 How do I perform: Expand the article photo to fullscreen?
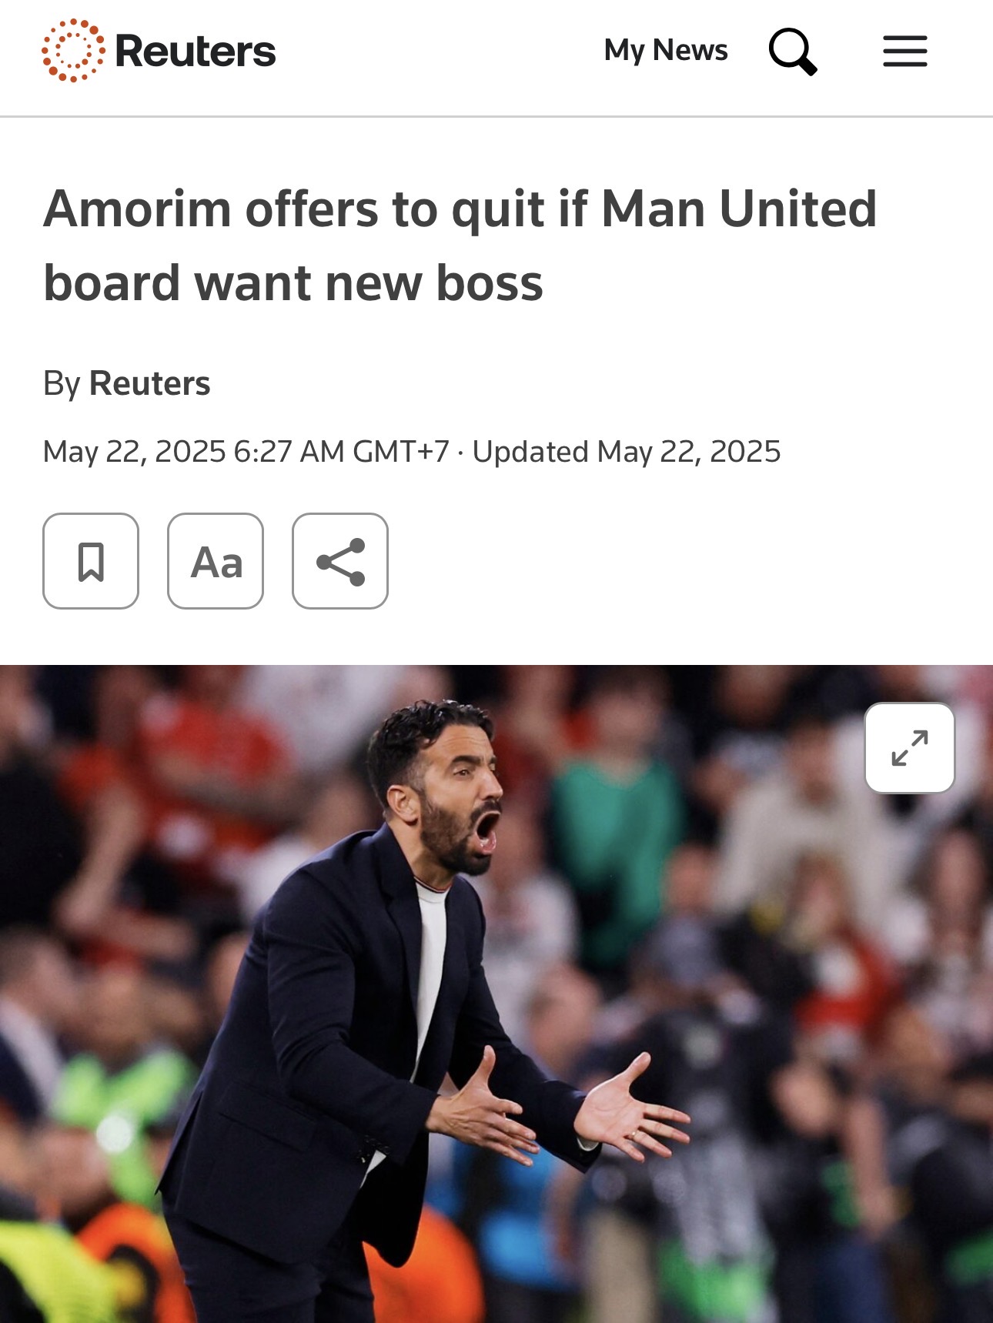[x=910, y=747]
